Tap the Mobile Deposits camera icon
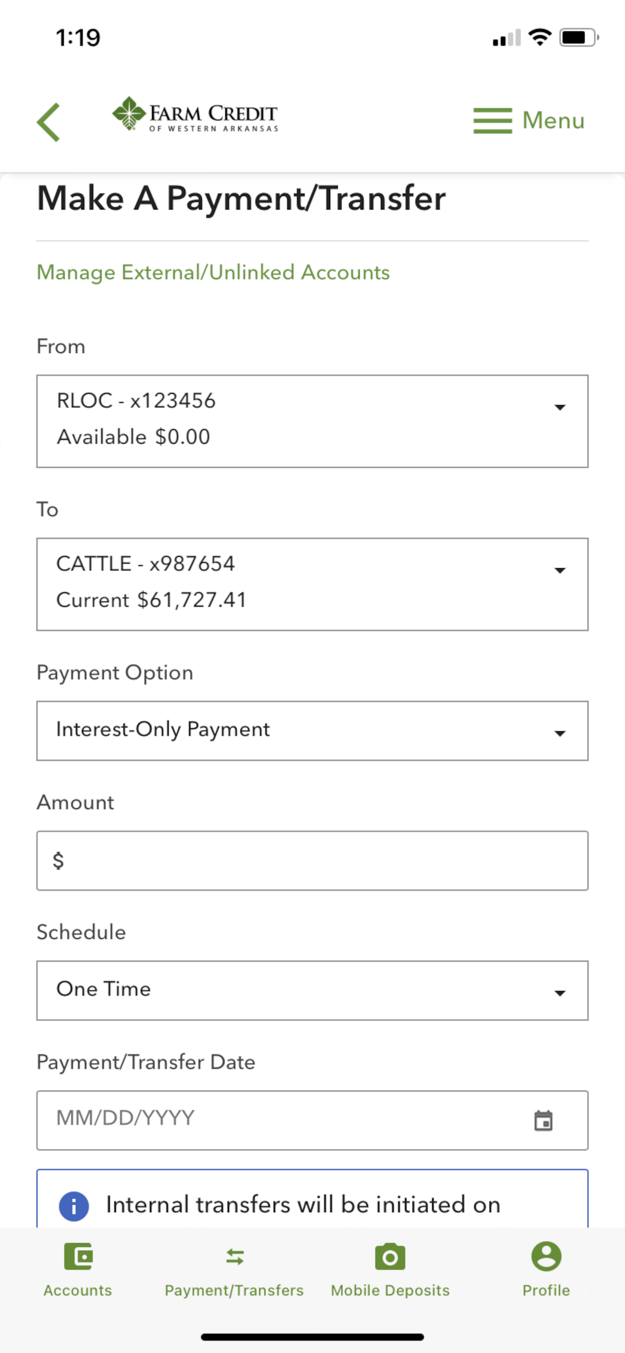Viewport: 625px width, 1353px height. pos(389,1256)
